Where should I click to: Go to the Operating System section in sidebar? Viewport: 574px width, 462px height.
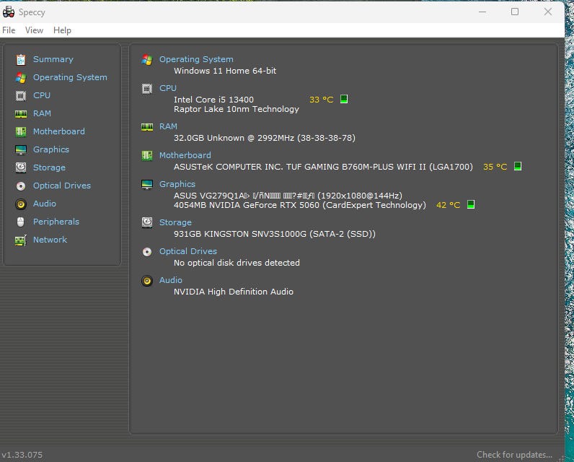(70, 77)
